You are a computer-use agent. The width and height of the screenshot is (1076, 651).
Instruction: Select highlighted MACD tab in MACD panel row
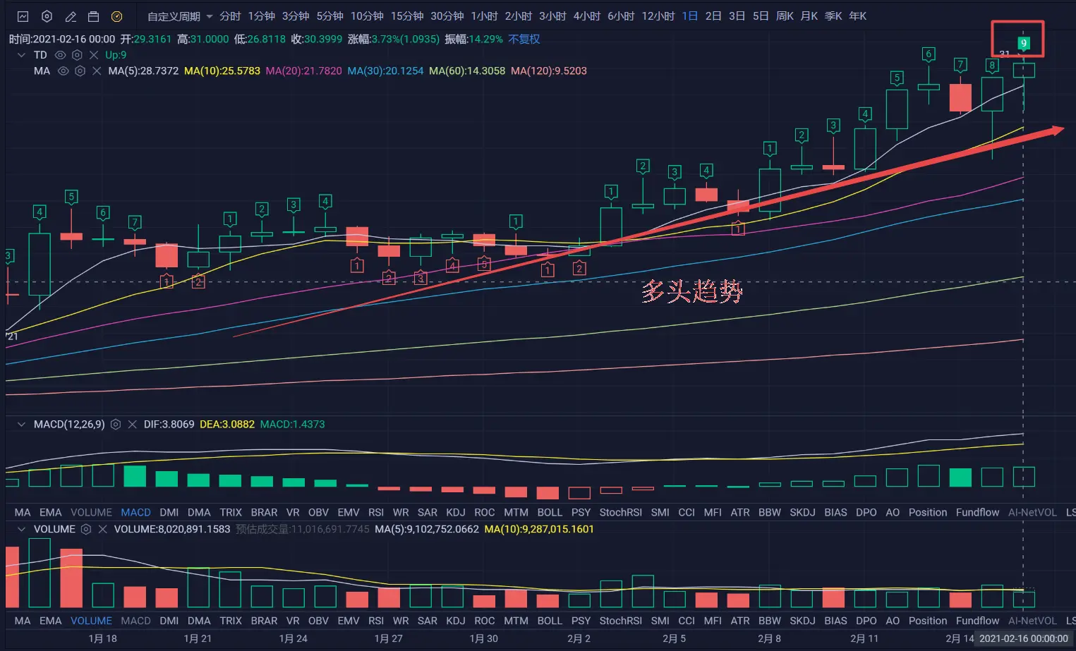(x=135, y=513)
